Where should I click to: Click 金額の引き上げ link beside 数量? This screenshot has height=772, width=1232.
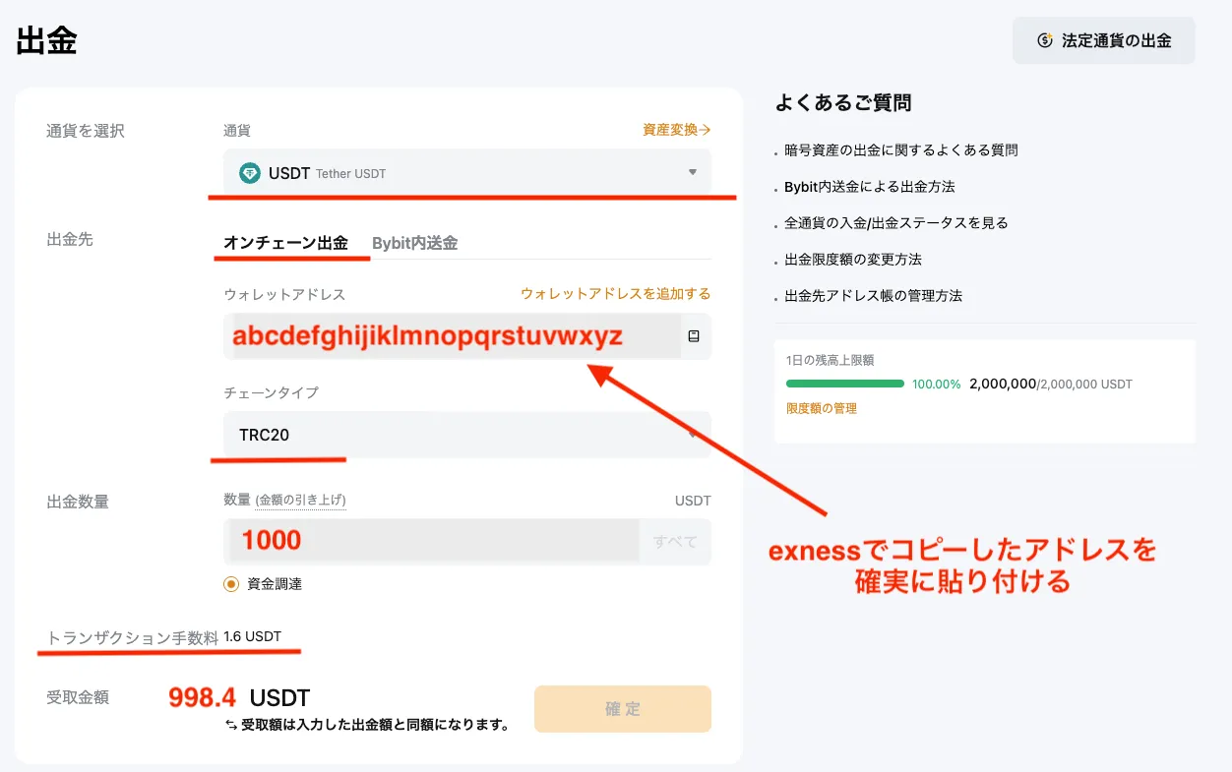tap(300, 501)
